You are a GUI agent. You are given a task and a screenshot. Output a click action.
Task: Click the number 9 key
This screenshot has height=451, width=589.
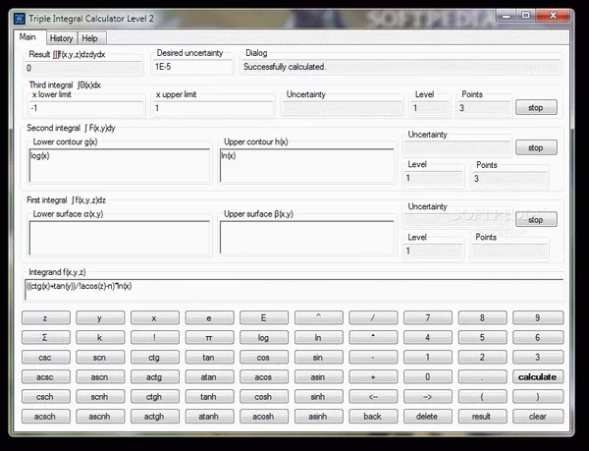click(538, 318)
